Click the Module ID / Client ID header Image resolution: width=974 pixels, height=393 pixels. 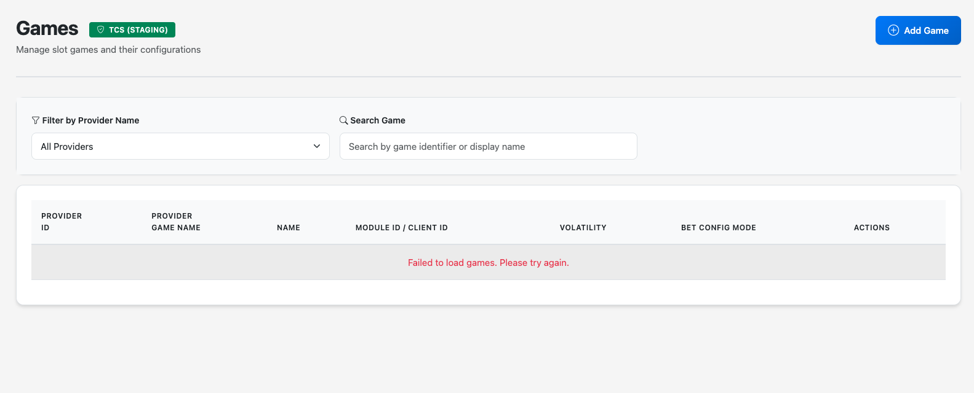click(401, 228)
